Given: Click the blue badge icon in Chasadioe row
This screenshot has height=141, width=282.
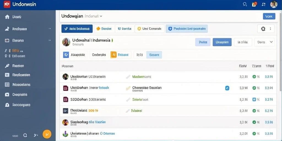Looking at the screenshot, I should [x=227, y=88].
